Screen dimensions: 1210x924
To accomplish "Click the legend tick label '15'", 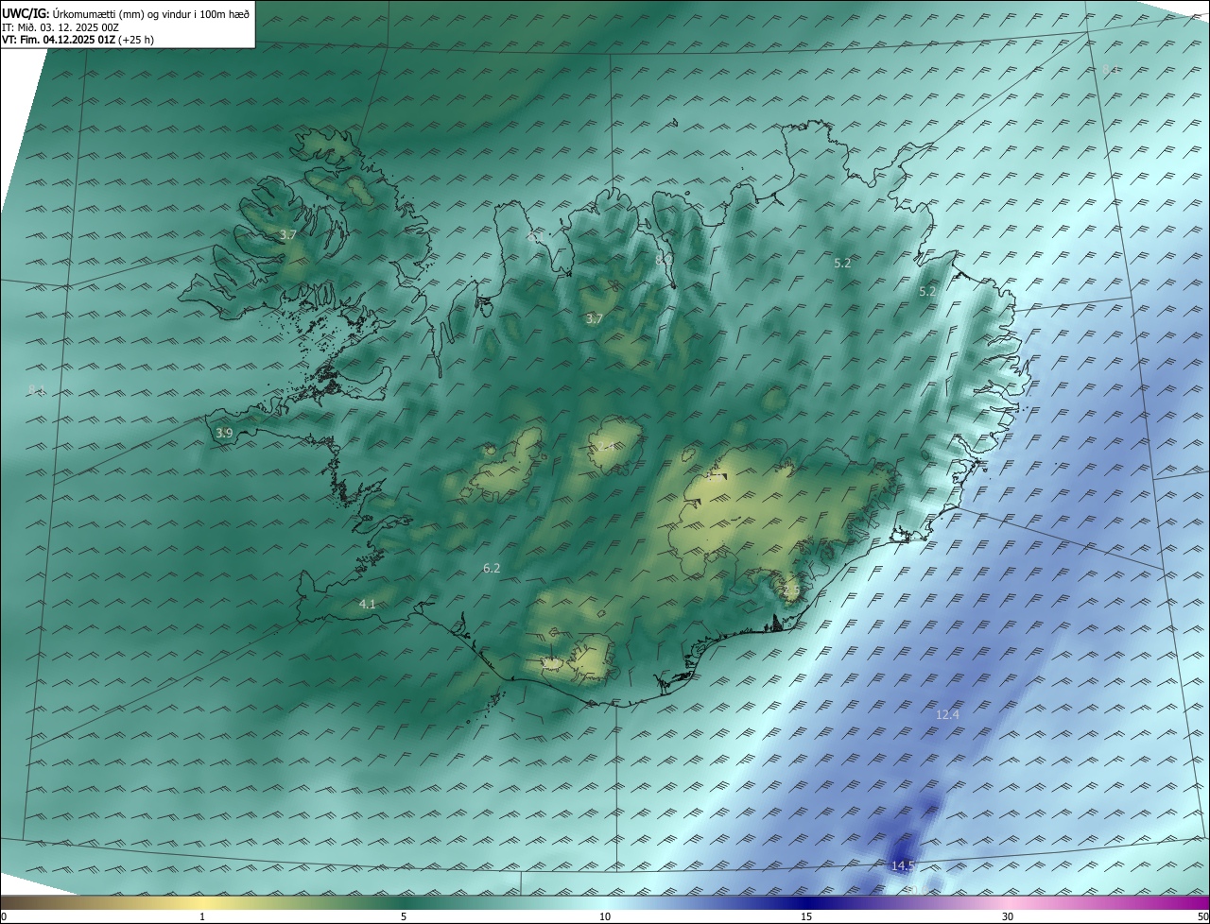I will click(x=806, y=916).
